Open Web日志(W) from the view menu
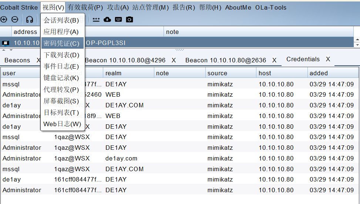Viewport: 360px width, 204px height. pos(63,124)
